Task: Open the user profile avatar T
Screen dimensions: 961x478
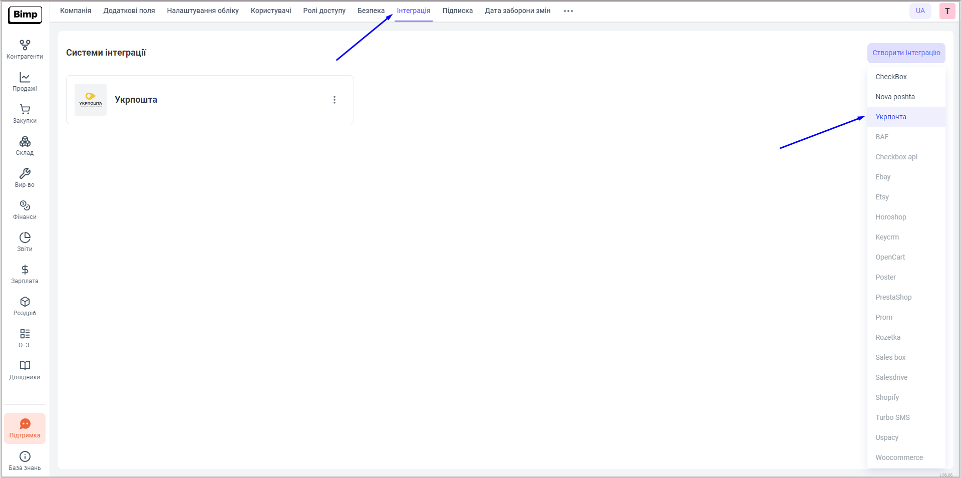Action: [947, 11]
